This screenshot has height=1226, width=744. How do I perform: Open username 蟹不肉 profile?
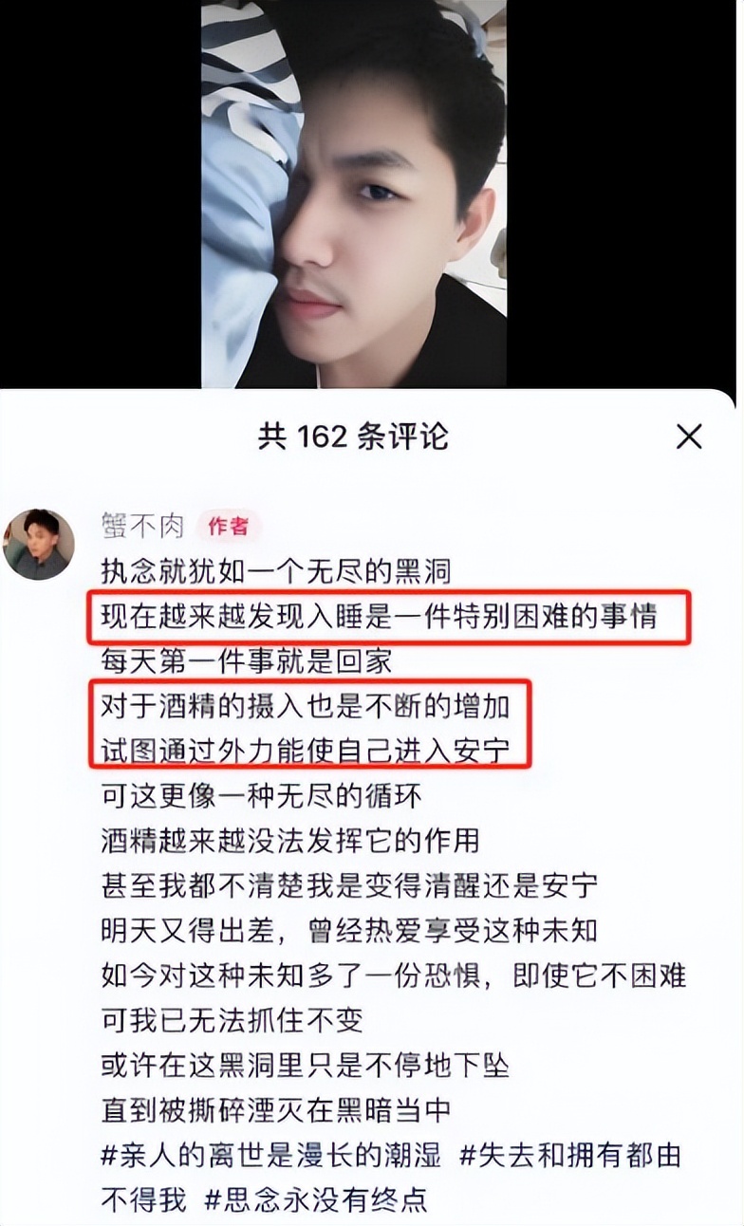coord(142,527)
